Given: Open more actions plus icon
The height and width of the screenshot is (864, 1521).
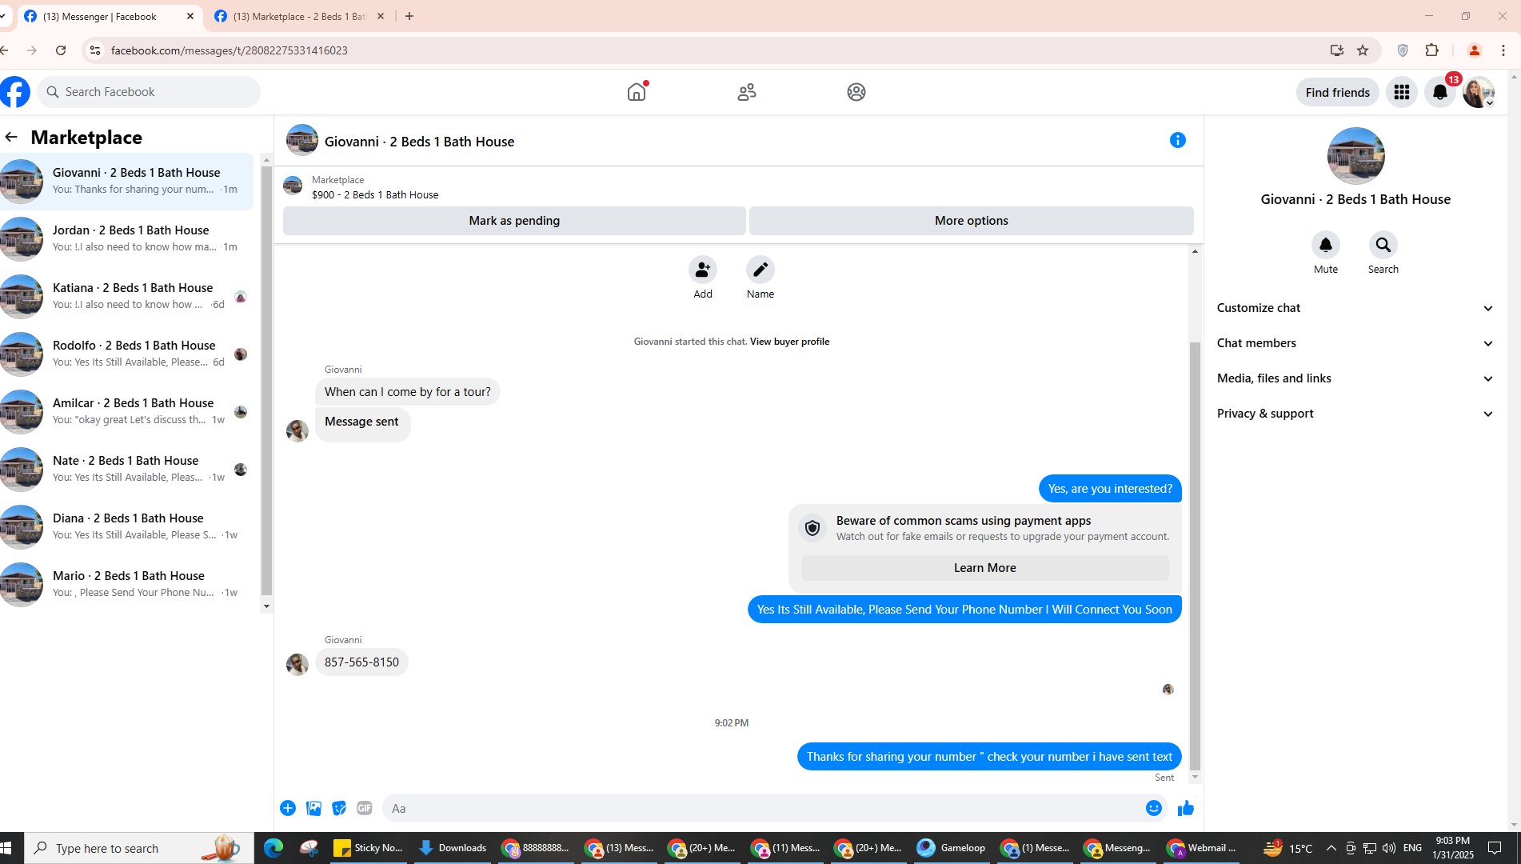Looking at the screenshot, I should point(288,808).
